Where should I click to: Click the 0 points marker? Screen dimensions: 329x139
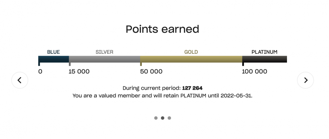pos(40,72)
